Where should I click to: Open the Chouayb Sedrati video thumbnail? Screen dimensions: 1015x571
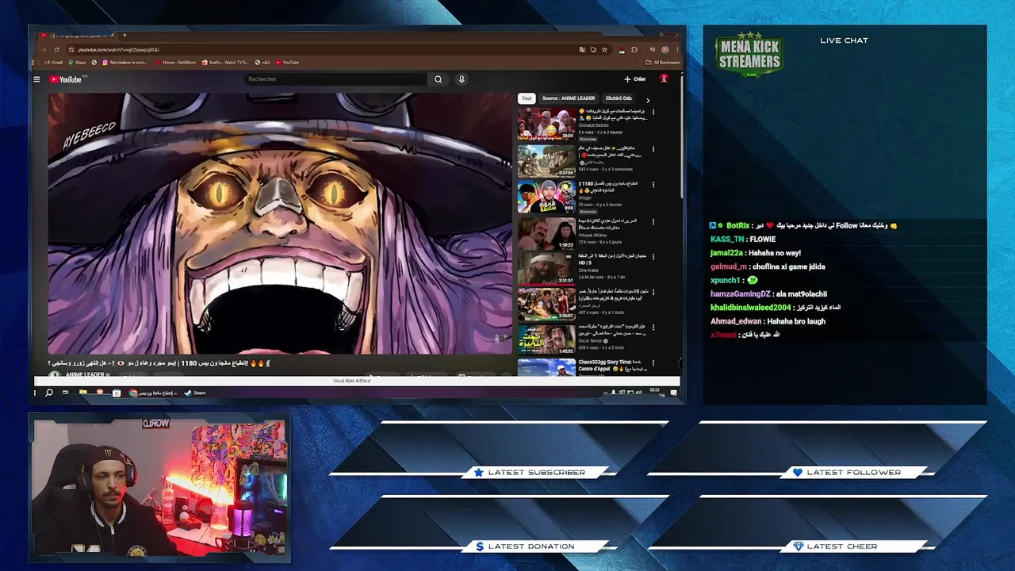[x=546, y=125]
